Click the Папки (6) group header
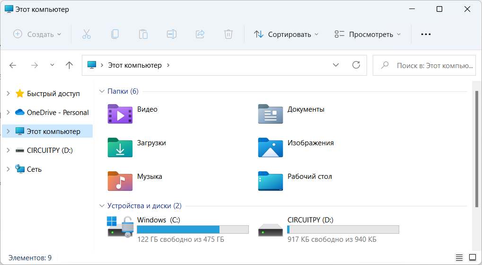Screen dimensions: 482x265 (x=123, y=91)
